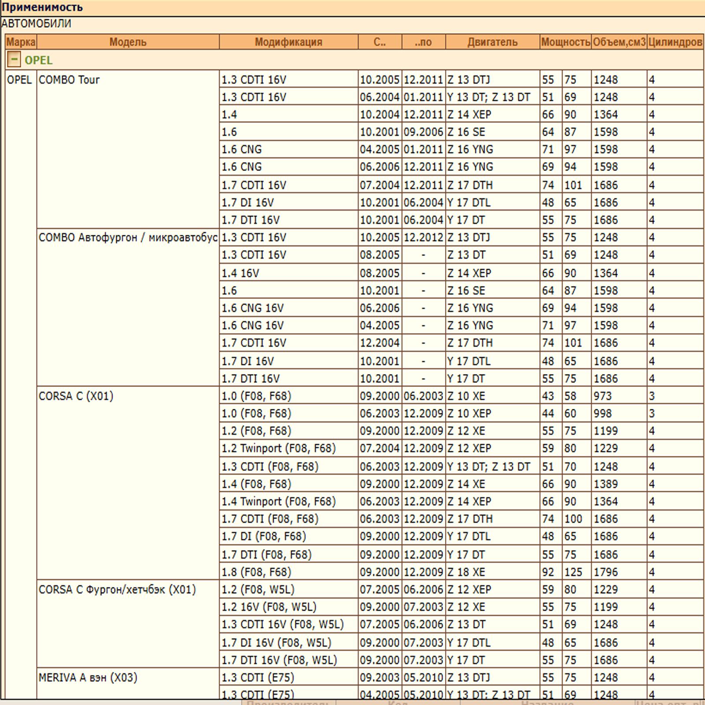Click the 1.8 (F08, F68) modification cell
Screen dimensions: 705x705
[x=256, y=572]
